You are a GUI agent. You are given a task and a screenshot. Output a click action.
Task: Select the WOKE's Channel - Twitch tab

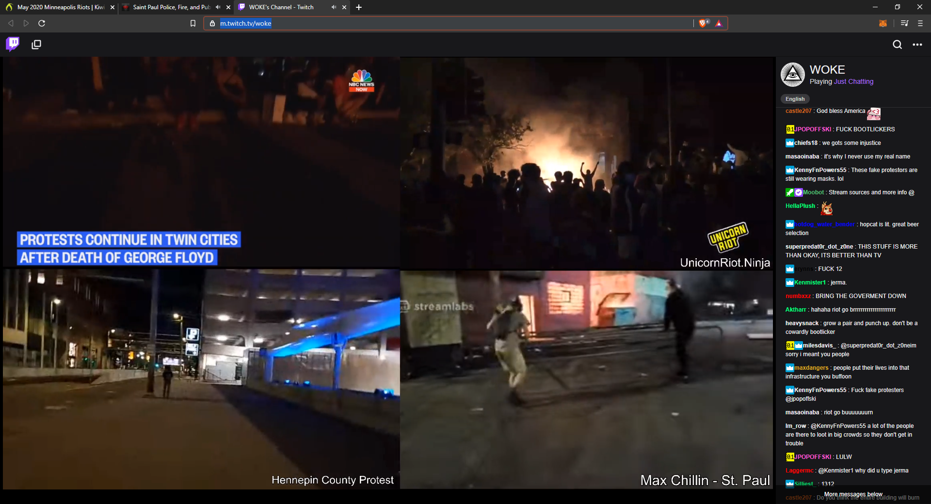coord(292,7)
